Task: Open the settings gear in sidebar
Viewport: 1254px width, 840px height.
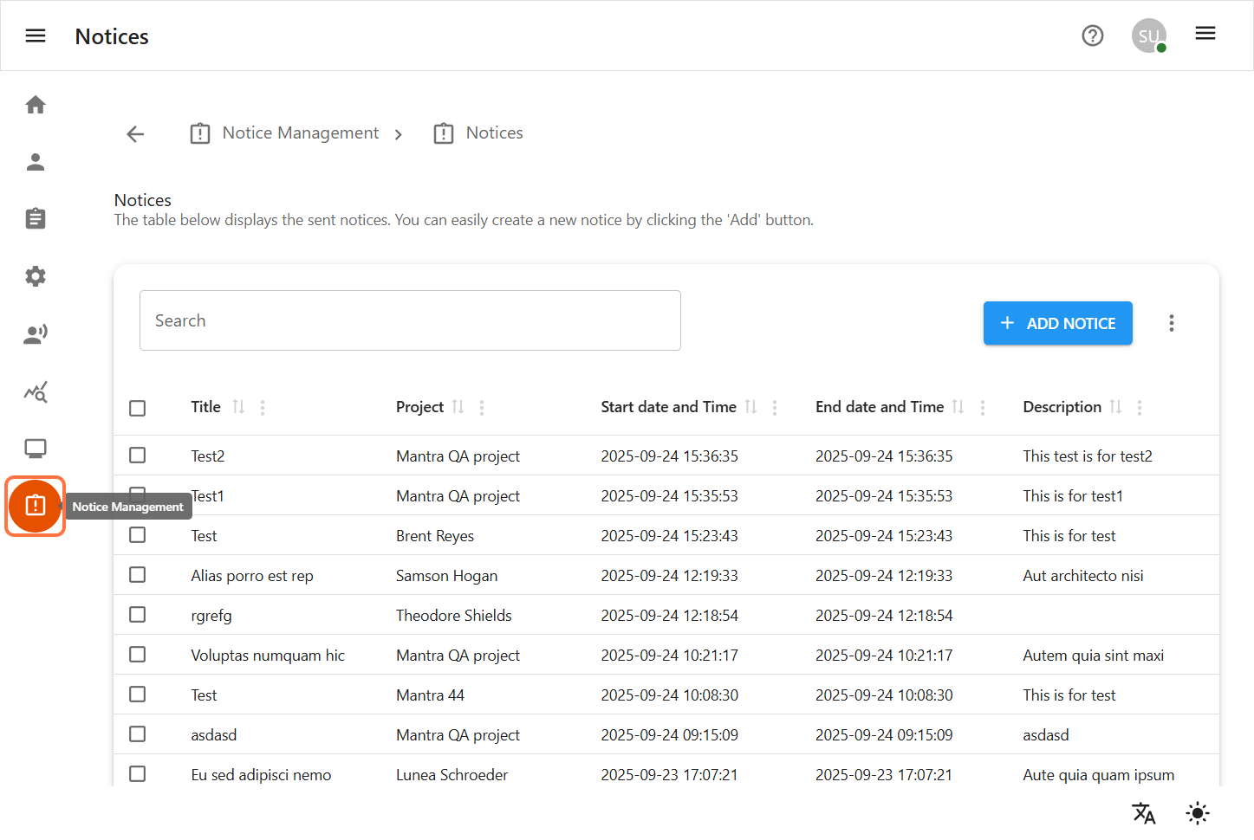Action: click(x=36, y=276)
